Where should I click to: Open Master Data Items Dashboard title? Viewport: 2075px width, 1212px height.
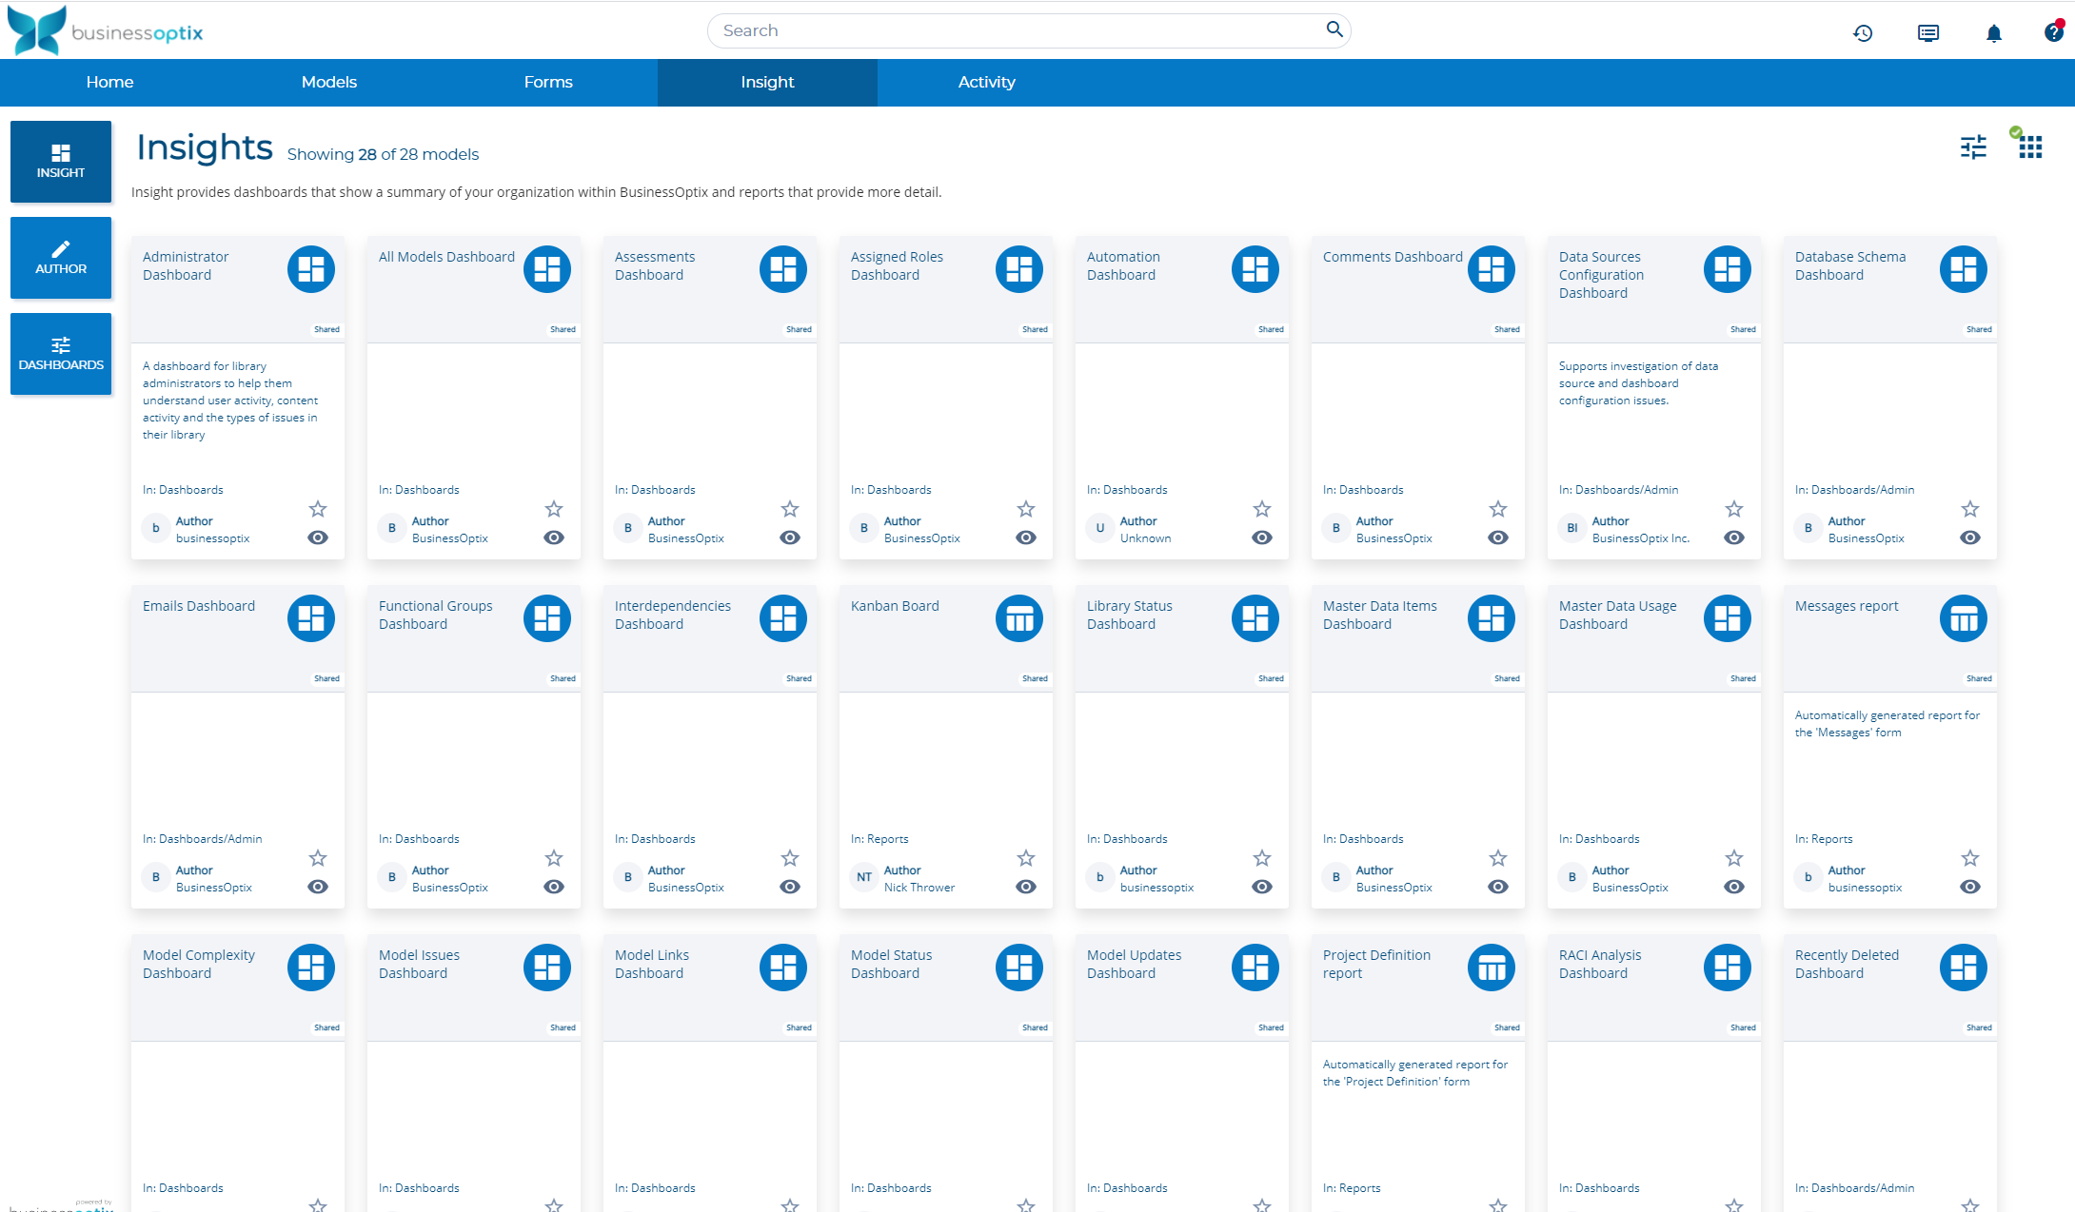pyautogui.click(x=1380, y=615)
